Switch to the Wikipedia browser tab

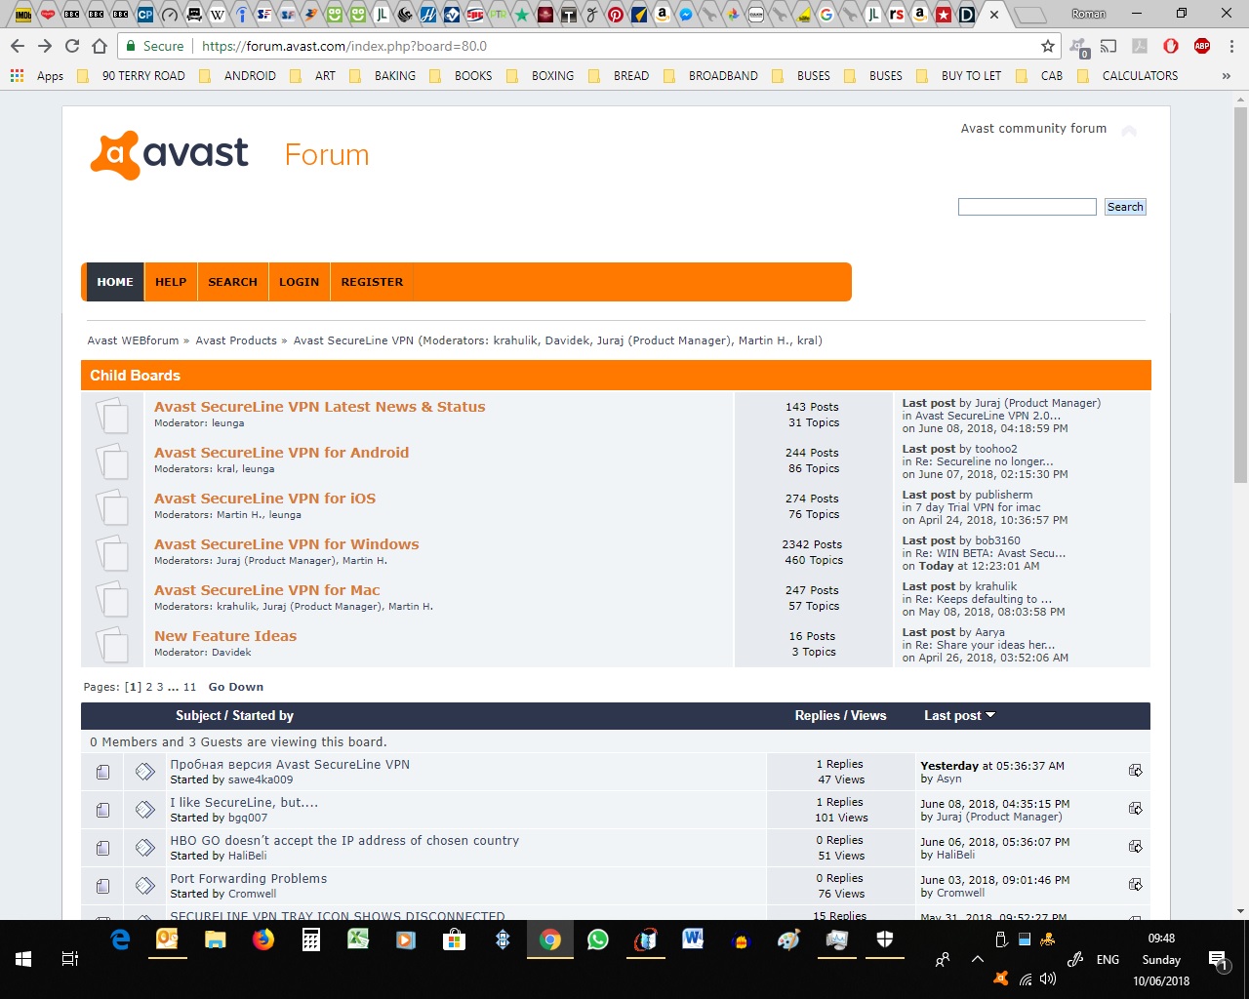(218, 14)
